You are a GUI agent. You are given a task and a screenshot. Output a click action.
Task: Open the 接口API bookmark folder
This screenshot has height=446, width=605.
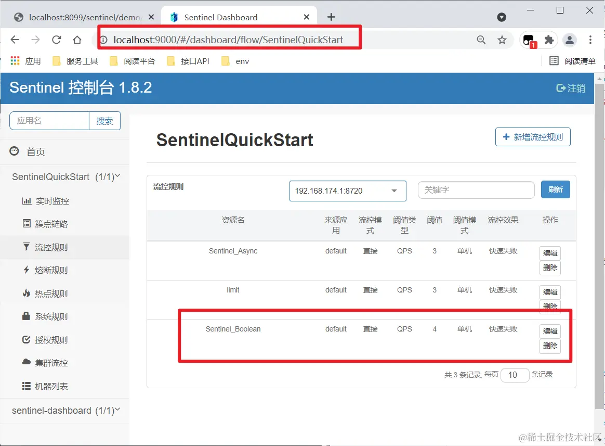tap(188, 61)
